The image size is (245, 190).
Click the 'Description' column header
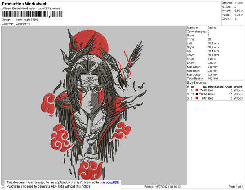(x=216, y=87)
